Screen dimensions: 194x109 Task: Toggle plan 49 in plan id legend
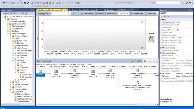[x=151, y=37]
